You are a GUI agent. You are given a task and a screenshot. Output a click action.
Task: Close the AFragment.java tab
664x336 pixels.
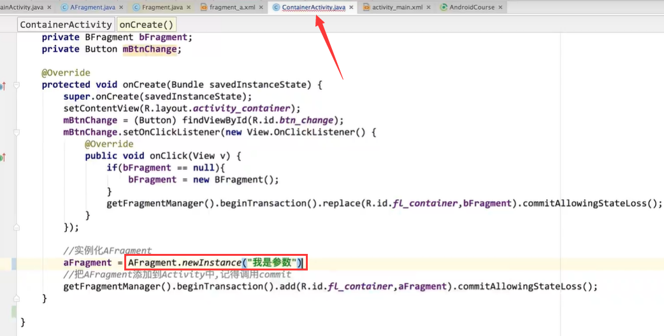coord(122,7)
